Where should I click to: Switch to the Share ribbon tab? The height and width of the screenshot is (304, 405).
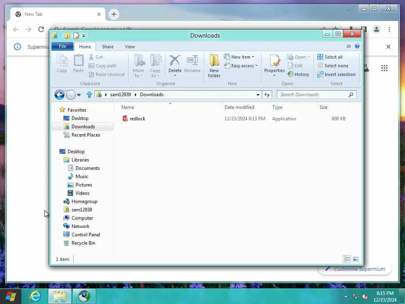pyautogui.click(x=108, y=47)
